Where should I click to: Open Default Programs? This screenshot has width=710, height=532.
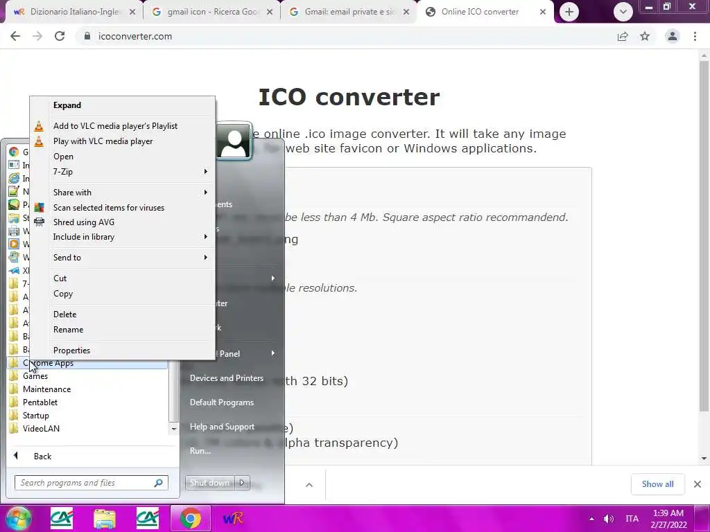tap(221, 402)
